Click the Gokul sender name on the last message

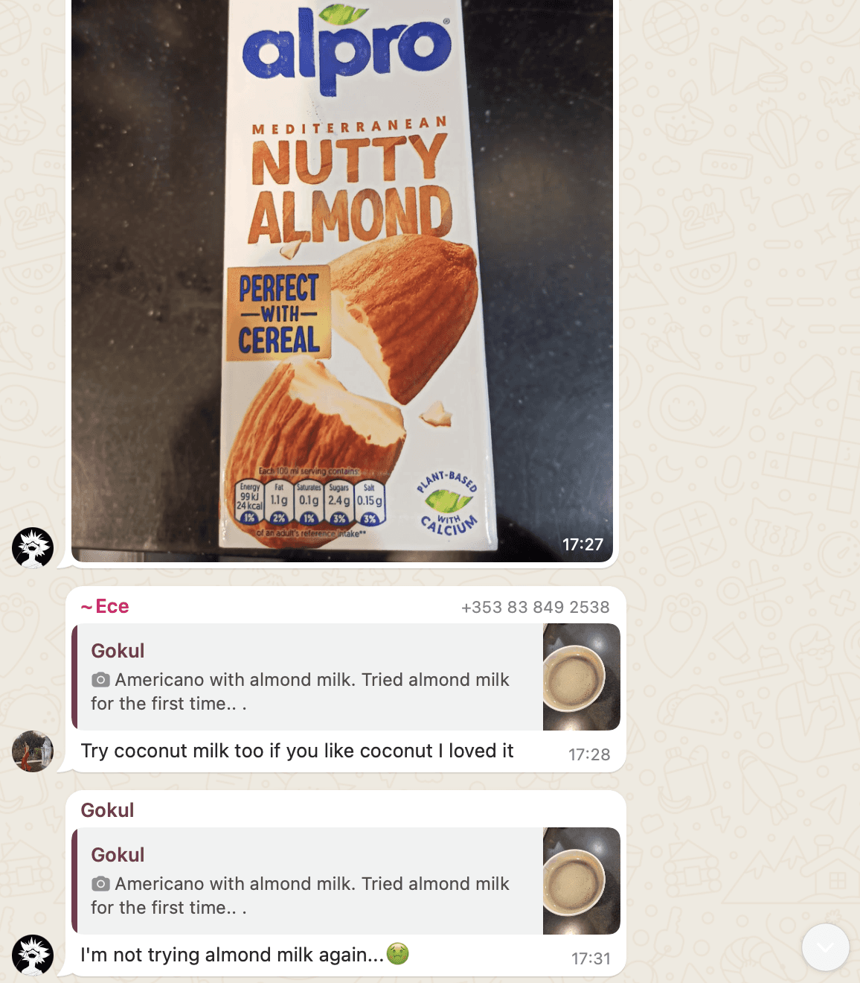coord(107,810)
